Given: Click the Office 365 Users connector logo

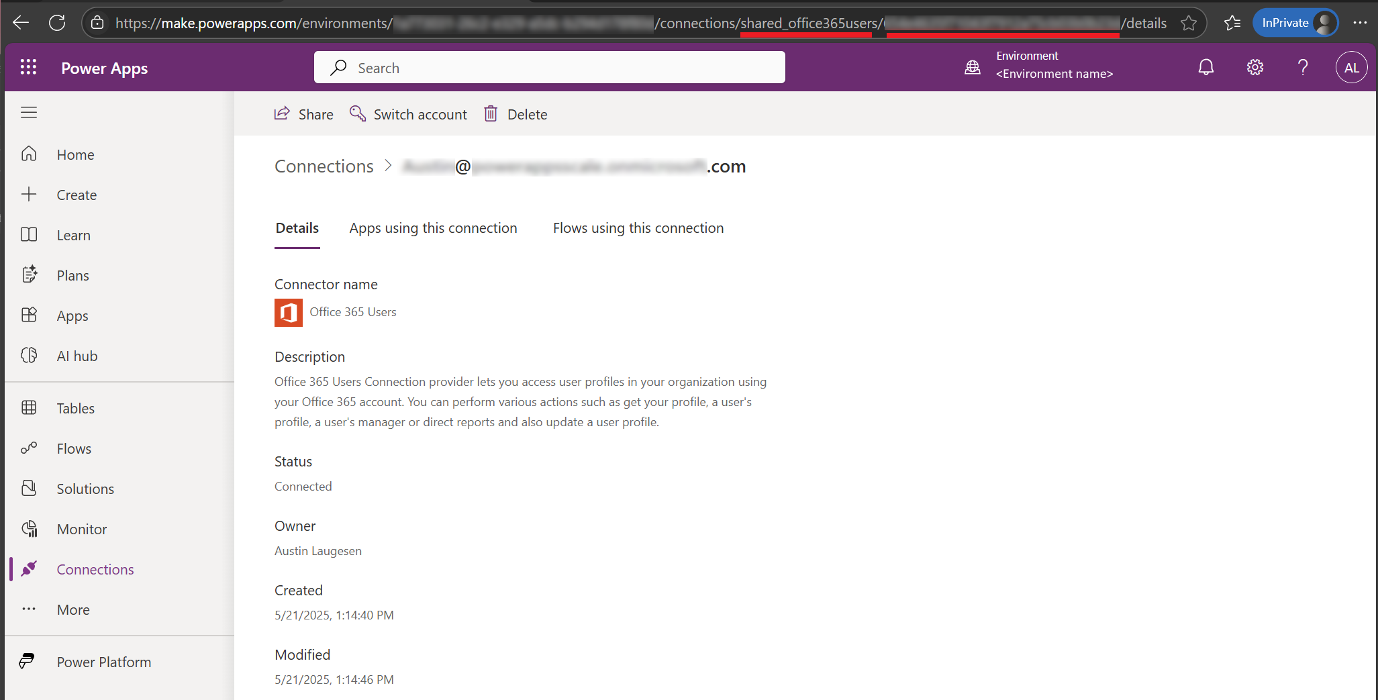Looking at the screenshot, I should click(x=288, y=313).
